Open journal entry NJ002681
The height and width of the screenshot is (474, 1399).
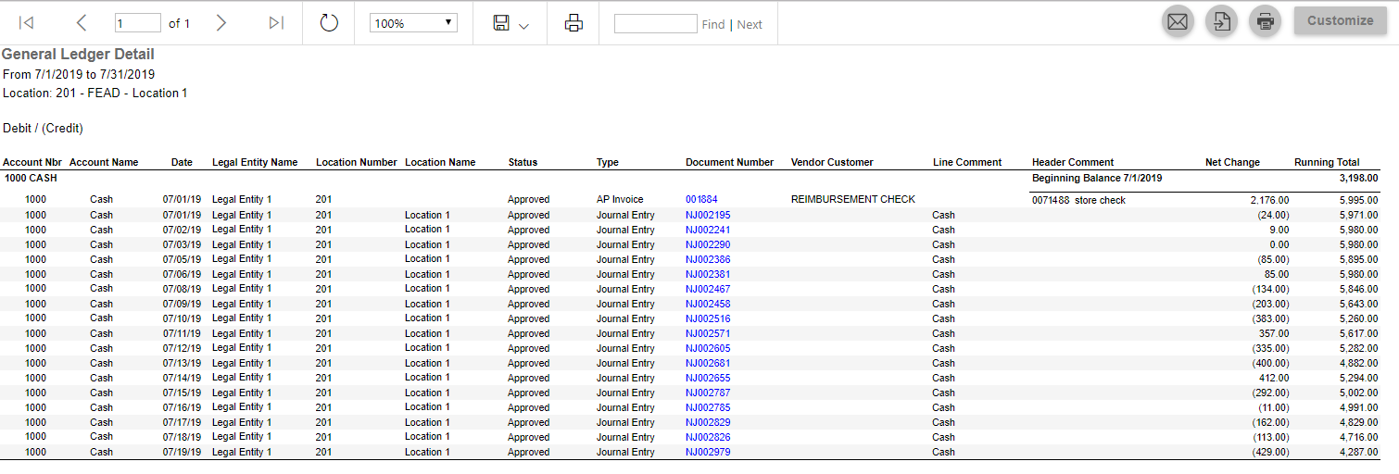708,363
